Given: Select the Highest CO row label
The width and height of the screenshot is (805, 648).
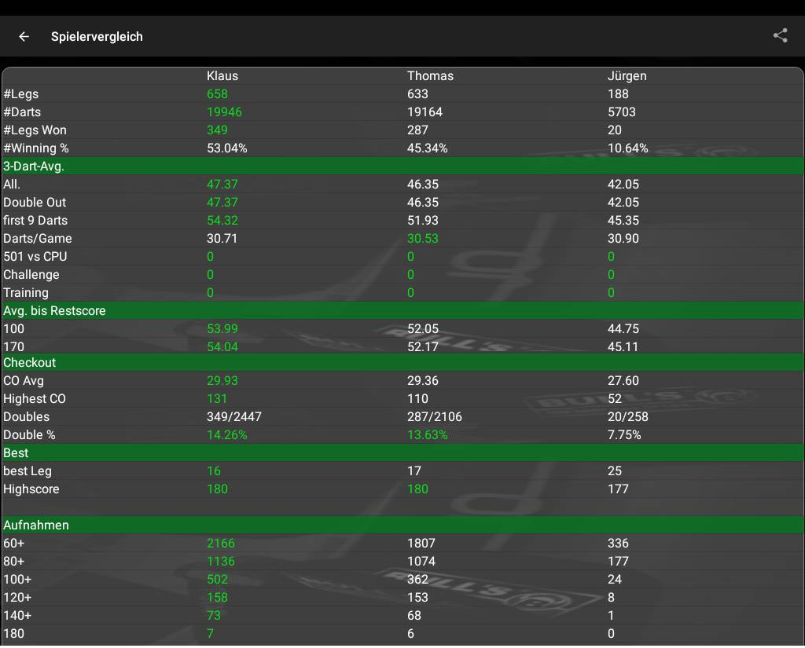Looking at the screenshot, I should pos(35,399).
